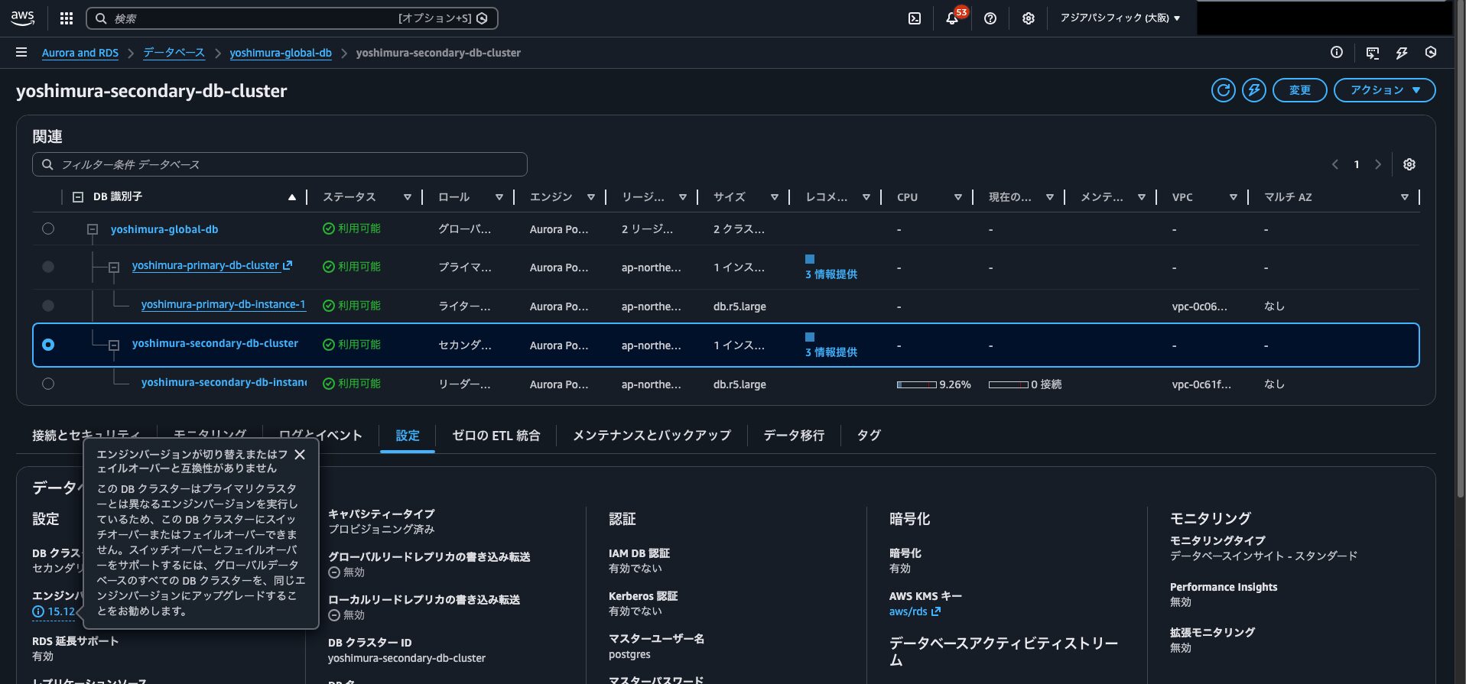Collapse the yoshimura-primary-db-cluster tree node
This screenshot has width=1466, height=684.
click(114, 267)
